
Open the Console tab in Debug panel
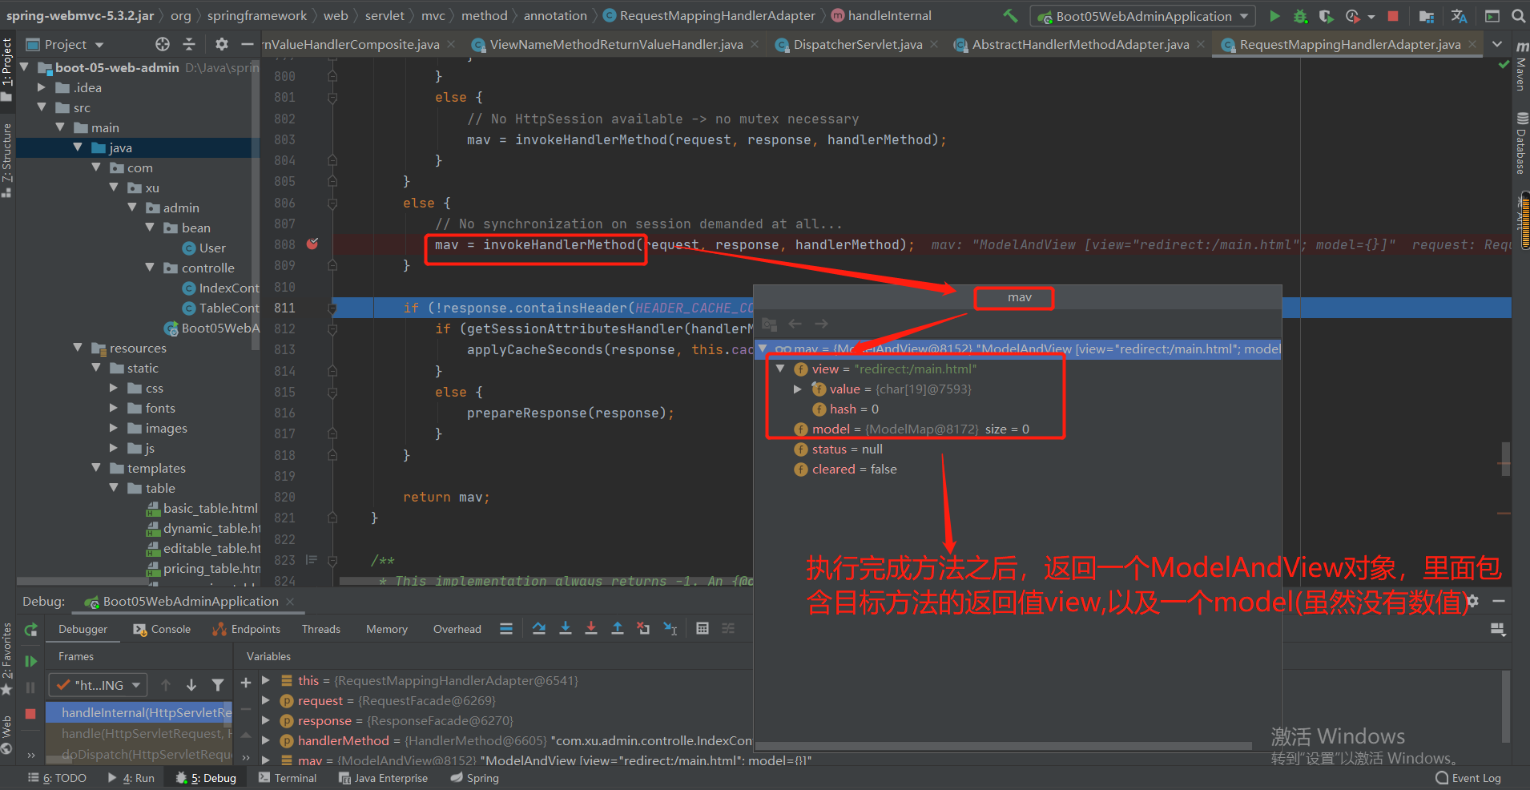tap(163, 629)
